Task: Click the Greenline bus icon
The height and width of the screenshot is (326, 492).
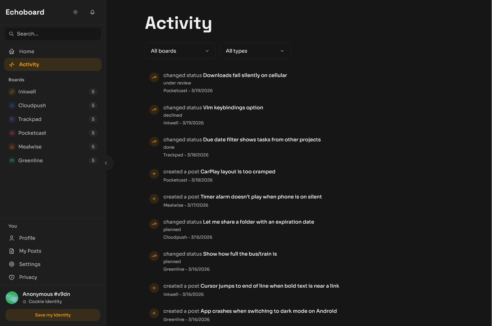Action: [12, 161]
